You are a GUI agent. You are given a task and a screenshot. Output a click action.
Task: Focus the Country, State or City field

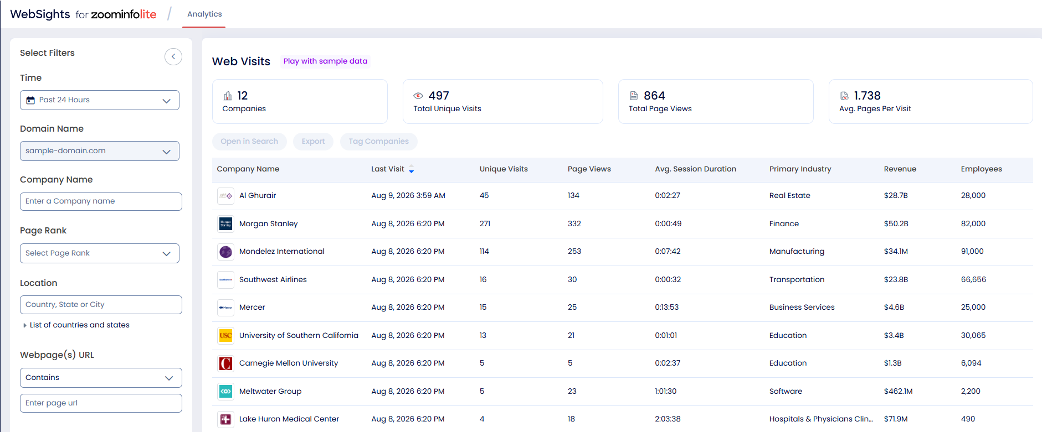[101, 305]
